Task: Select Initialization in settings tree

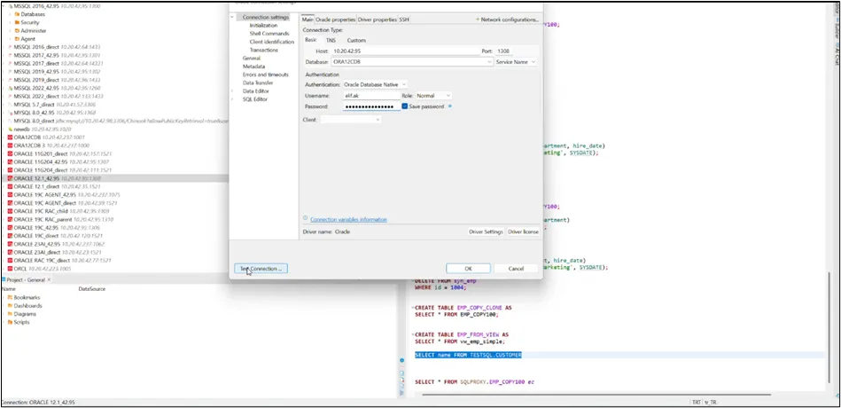Action: (x=263, y=25)
